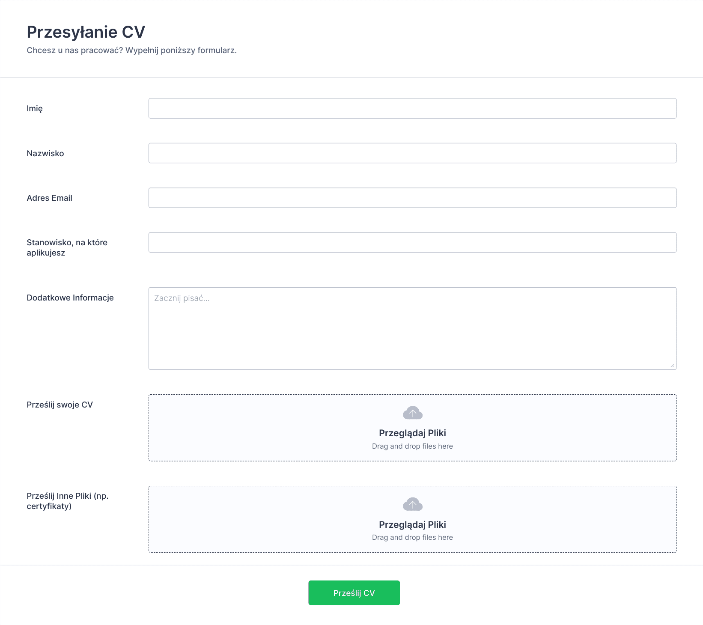Click the Przesyłanie CV page heading
Image resolution: width=703 pixels, height=625 pixels.
pyautogui.click(x=86, y=32)
